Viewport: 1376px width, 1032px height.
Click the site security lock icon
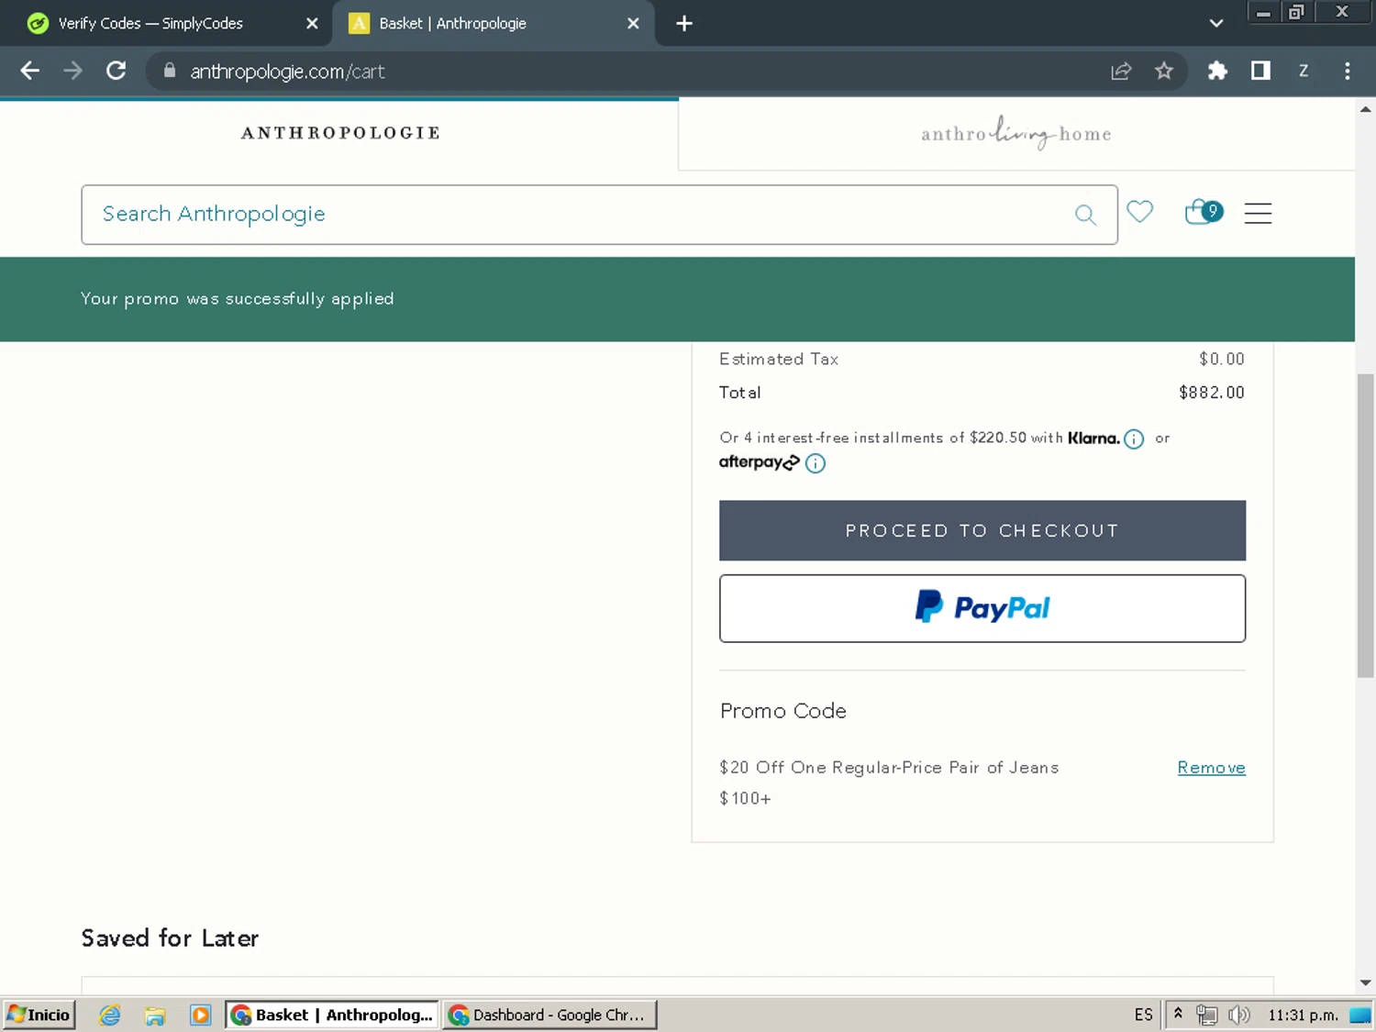coord(170,71)
